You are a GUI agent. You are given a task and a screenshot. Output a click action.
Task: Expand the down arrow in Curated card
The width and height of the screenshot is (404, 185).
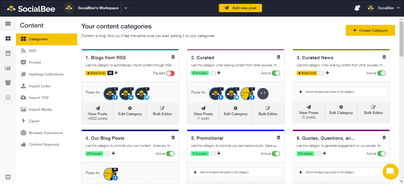(219, 73)
